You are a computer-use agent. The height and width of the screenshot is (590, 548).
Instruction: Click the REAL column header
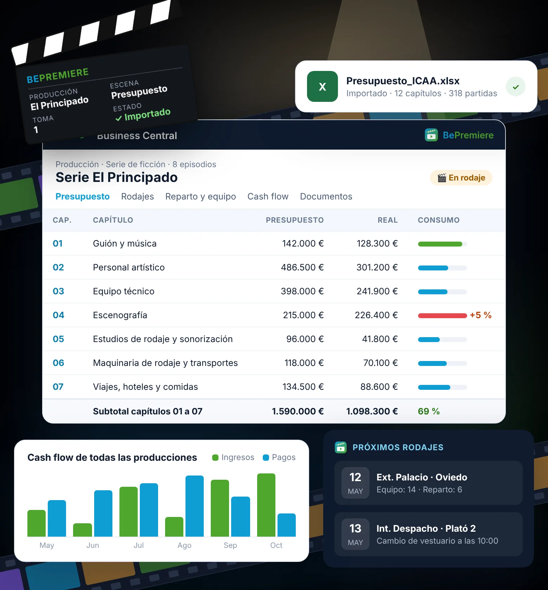click(388, 220)
